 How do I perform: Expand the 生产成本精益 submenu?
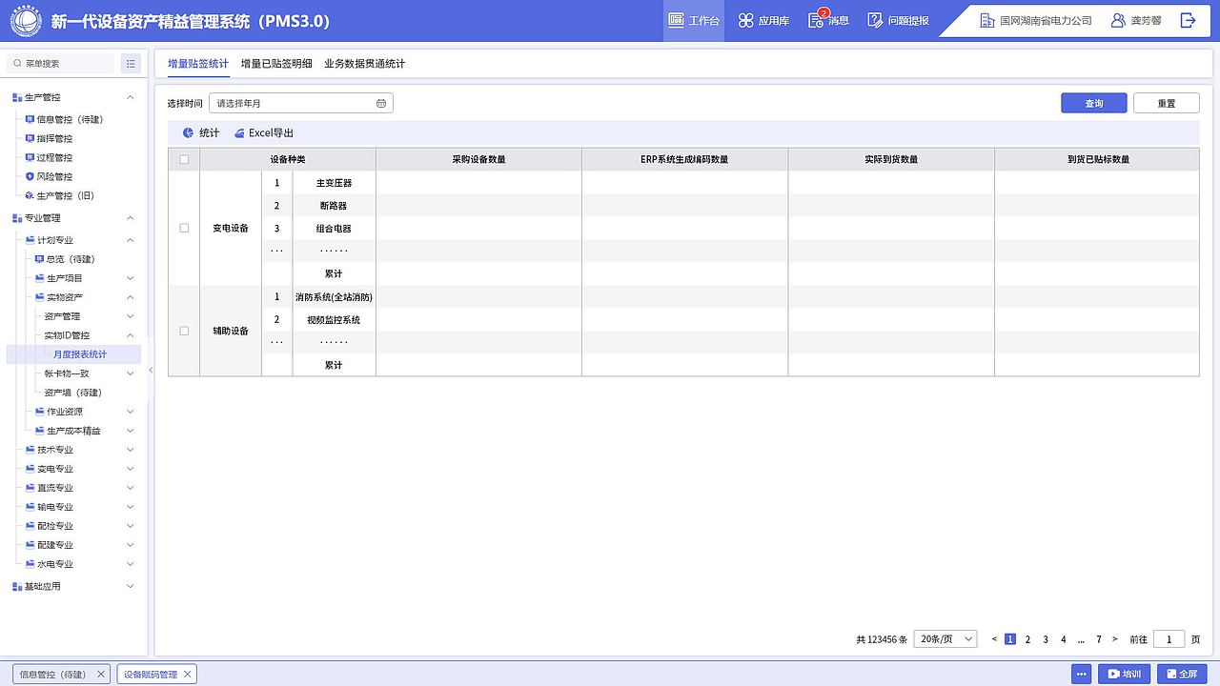(x=131, y=431)
